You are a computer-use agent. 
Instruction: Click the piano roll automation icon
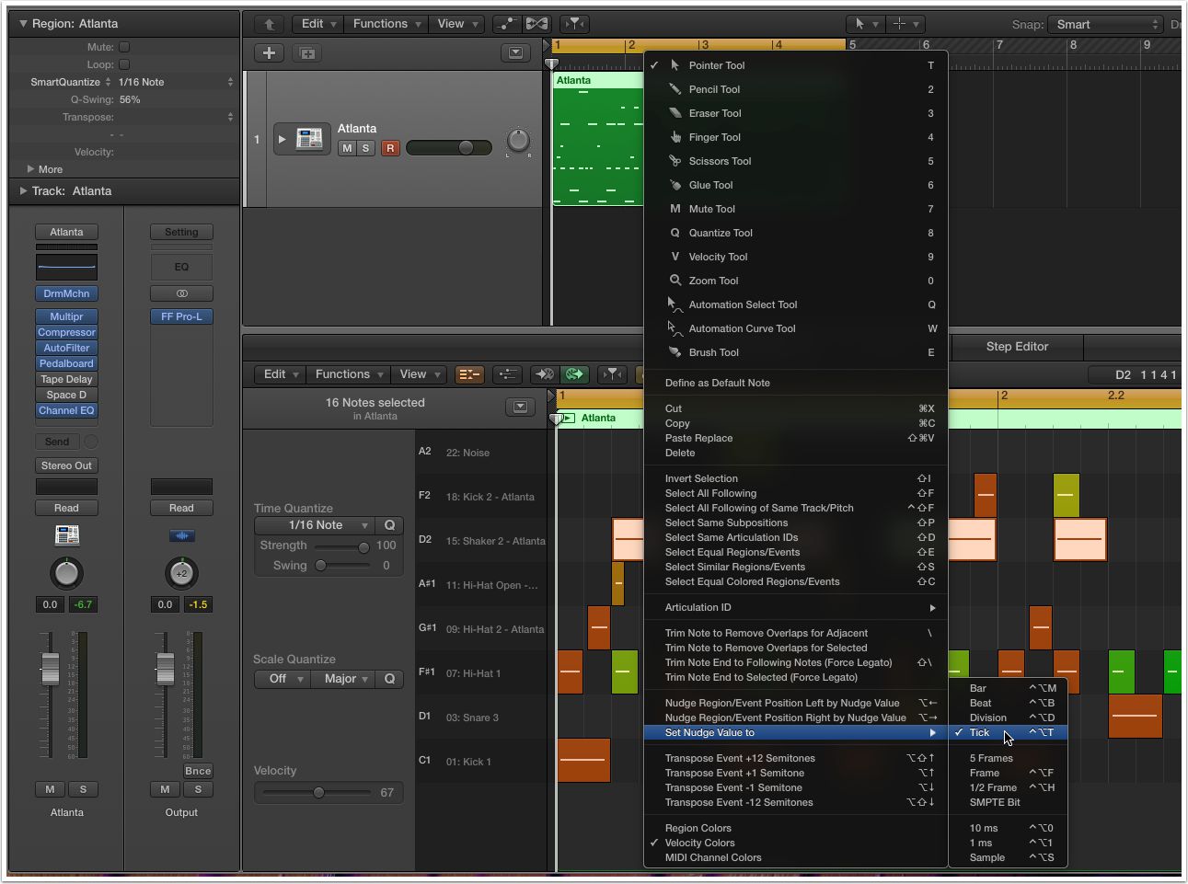[x=507, y=374]
